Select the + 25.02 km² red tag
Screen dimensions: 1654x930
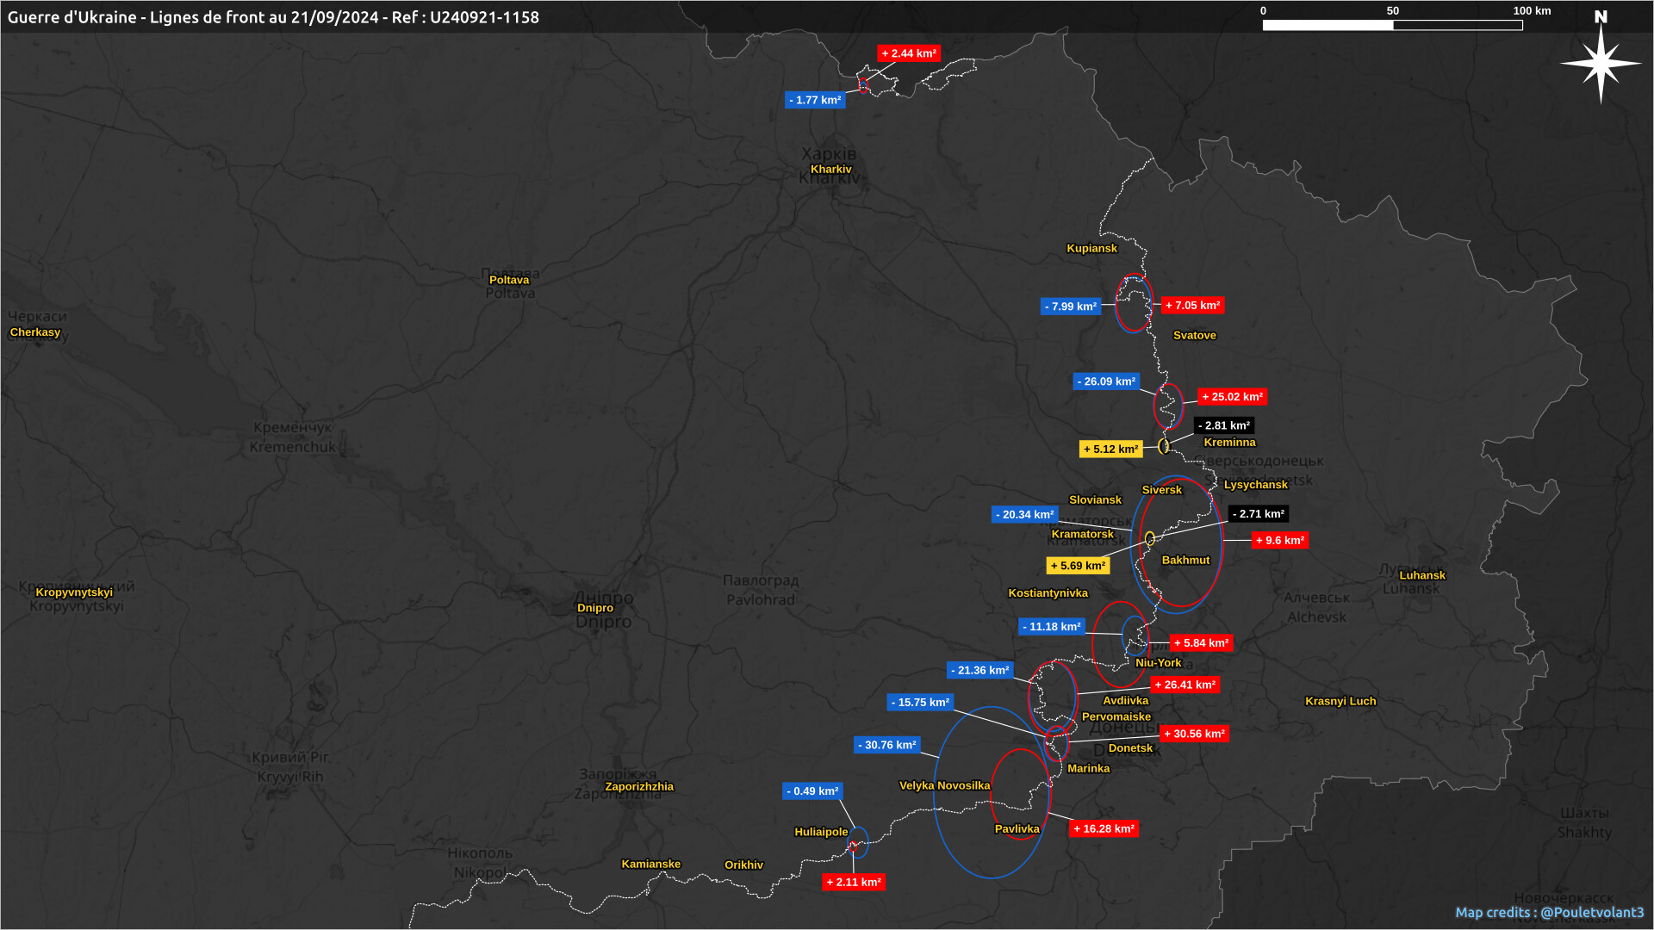[x=1232, y=397]
